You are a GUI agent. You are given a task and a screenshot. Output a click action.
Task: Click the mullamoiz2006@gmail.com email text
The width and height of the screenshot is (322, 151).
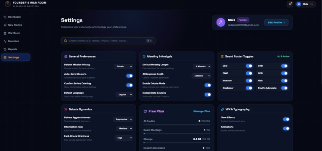(243, 25)
